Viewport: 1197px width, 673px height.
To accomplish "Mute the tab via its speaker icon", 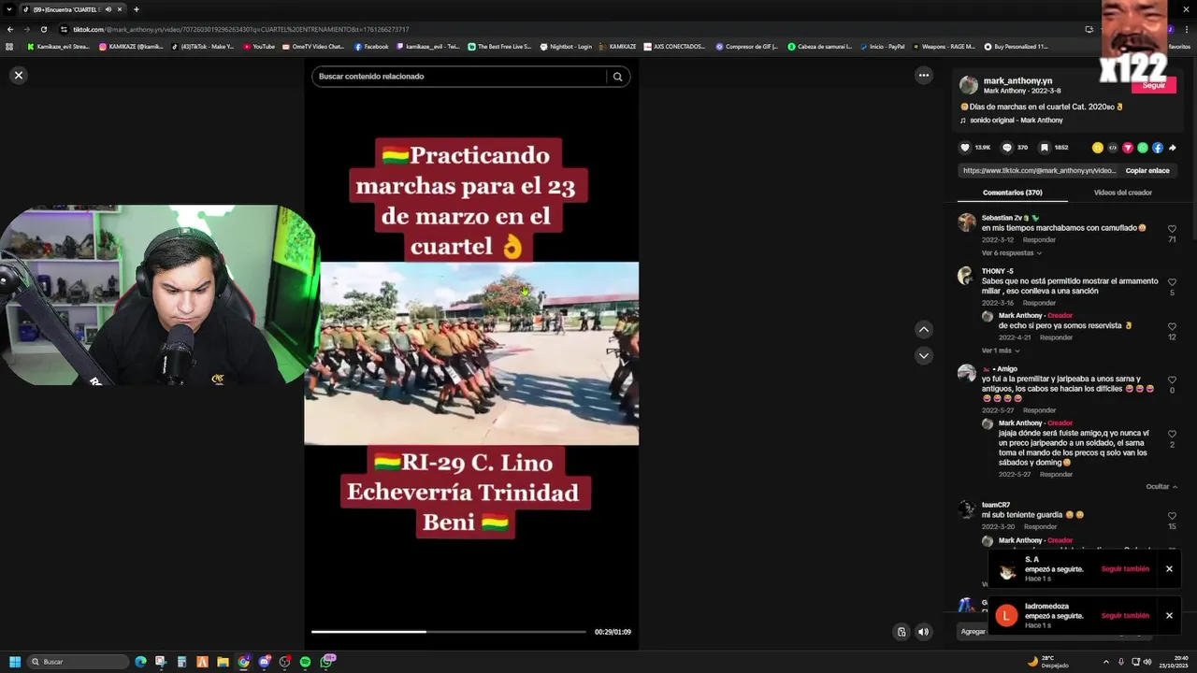I will 108,9.
